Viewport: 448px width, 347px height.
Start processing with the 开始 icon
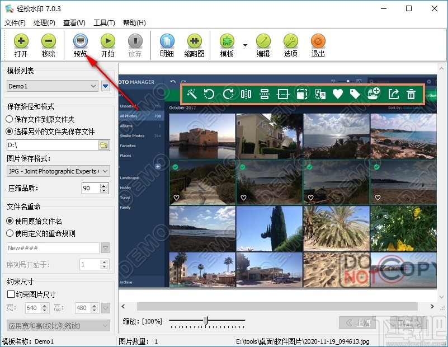click(108, 41)
